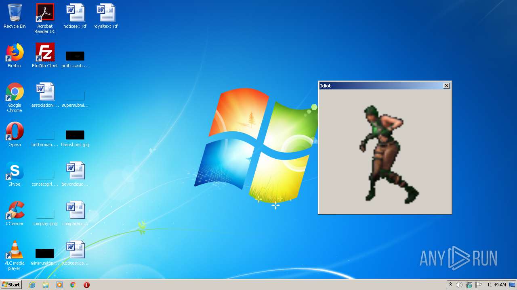Open the volume speaker tray icon
The height and width of the screenshot is (290, 517).
pos(459,285)
